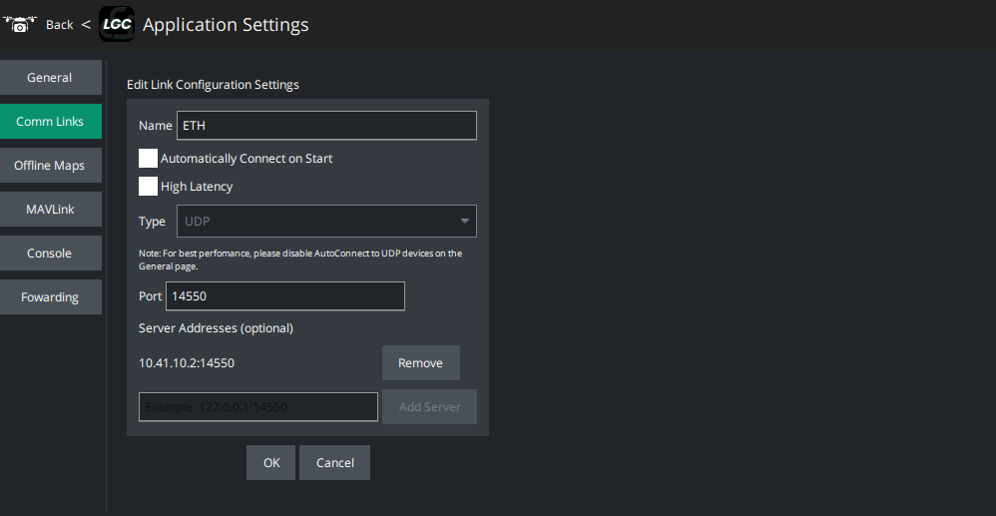This screenshot has width=996, height=516.
Task: Enable Automatically Connect on Start checkbox
Action: coord(148,159)
